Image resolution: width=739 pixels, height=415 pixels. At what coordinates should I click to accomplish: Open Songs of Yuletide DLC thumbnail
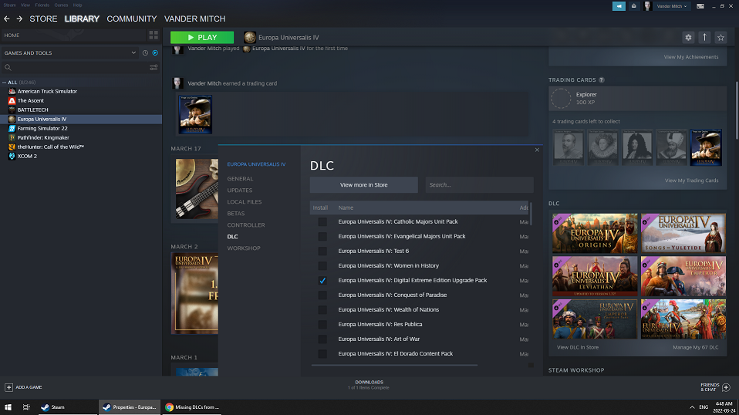683,233
